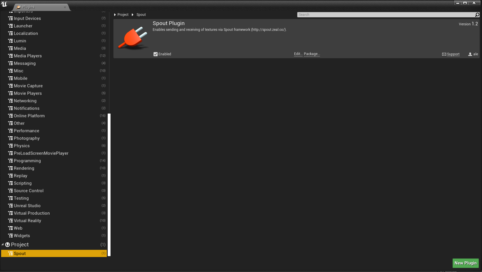
Task: Click the Spout category list icon
Action: tap(10, 254)
